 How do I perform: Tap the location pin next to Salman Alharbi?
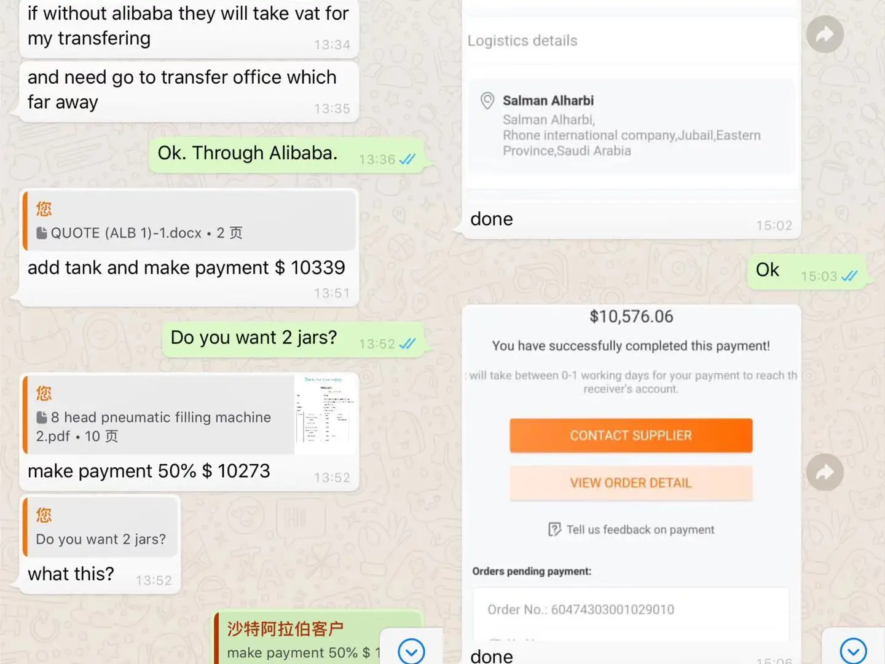pyautogui.click(x=487, y=101)
